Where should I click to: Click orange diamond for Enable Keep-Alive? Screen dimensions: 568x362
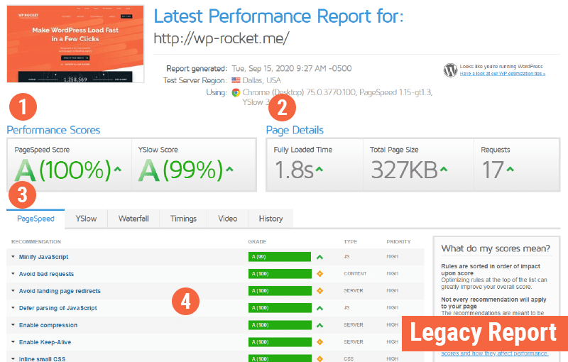(x=319, y=341)
